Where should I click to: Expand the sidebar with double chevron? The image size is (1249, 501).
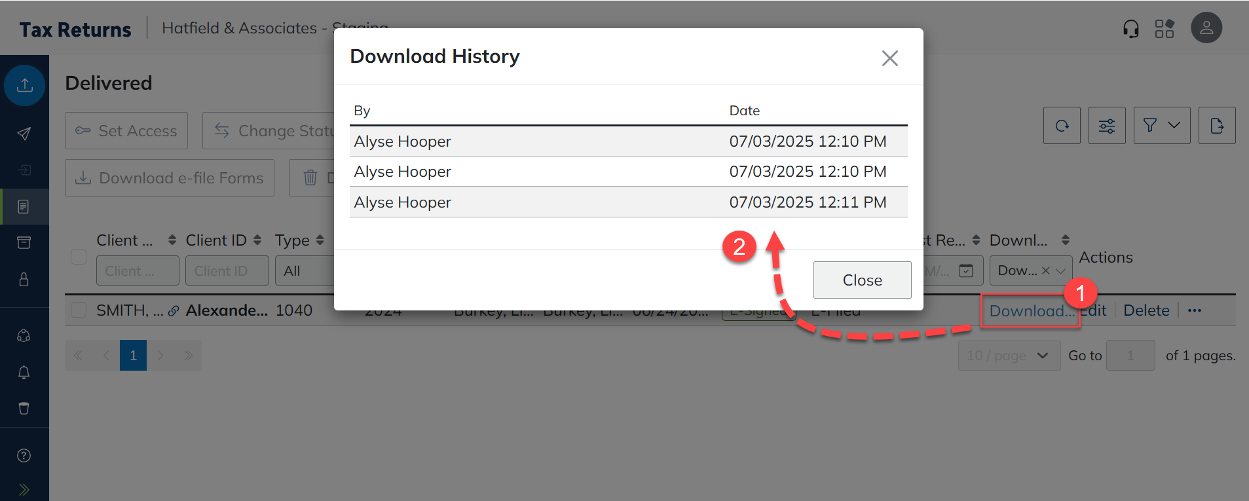pos(24,489)
